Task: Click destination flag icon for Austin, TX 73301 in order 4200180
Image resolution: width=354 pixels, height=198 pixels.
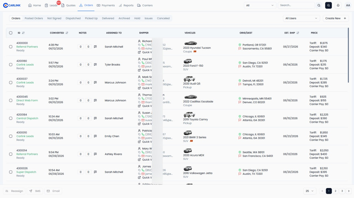Action: [x=240, y=67]
